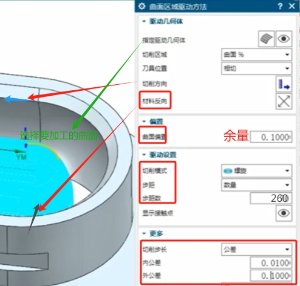Click the cut direction arrow icon

point(284,84)
